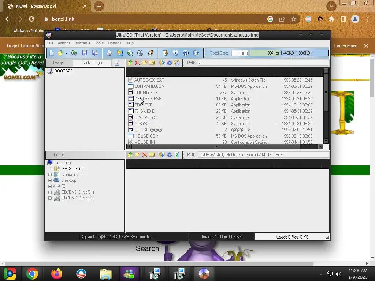Open the dropdown arrow next to Open icon
The height and width of the screenshot is (281, 375).
[67, 53]
